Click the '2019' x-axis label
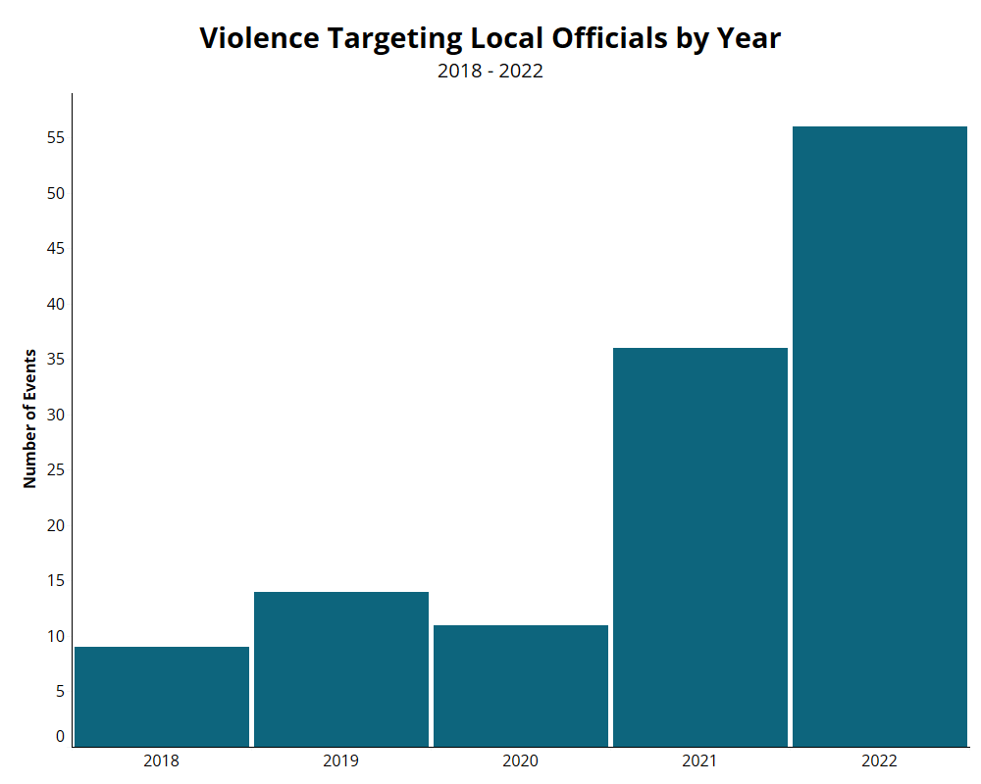The image size is (981, 784). 341,760
